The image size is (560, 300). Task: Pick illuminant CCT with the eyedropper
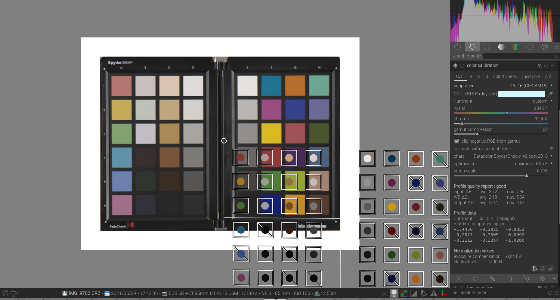tap(551, 94)
